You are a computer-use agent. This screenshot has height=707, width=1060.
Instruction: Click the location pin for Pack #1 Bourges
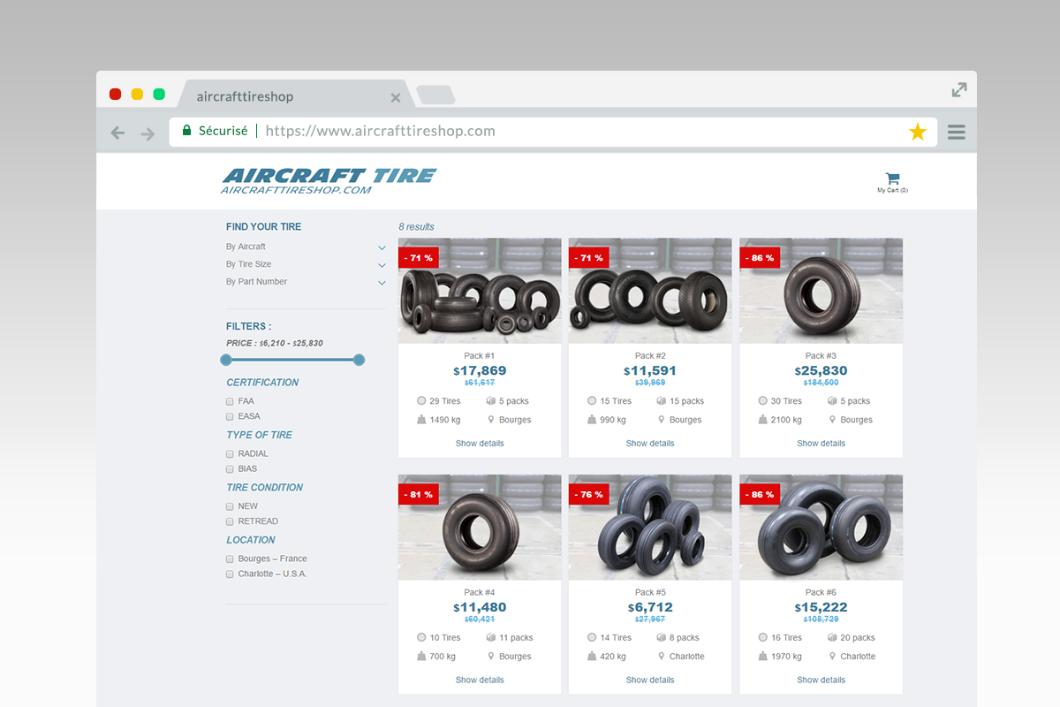[491, 420]
